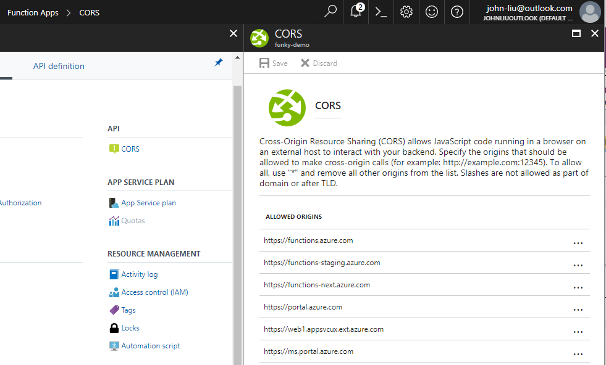Open the help question mark icon
606x365 pixels.
[x=457, y=12]
